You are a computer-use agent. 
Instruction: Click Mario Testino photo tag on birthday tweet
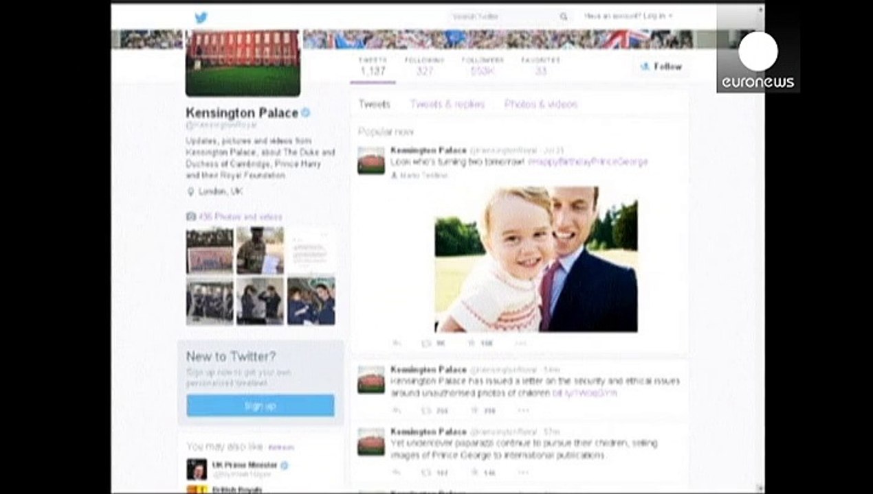tap(424, 176)
